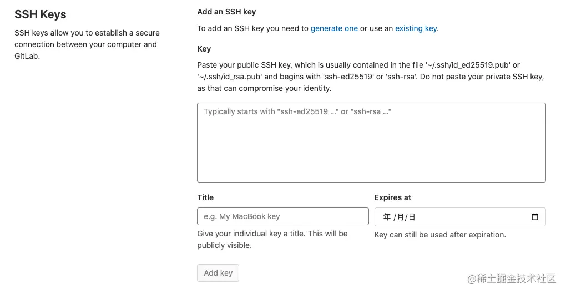The height and width of the screenshot is (294, 566).
Task: Open the "existing key" link
Action: (416, 28)
